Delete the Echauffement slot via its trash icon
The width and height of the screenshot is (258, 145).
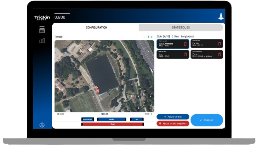click(185, 44)
